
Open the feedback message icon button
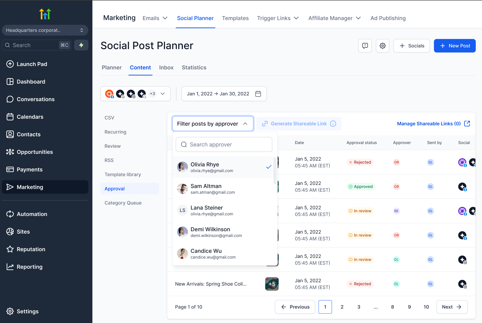pos(365,46)
